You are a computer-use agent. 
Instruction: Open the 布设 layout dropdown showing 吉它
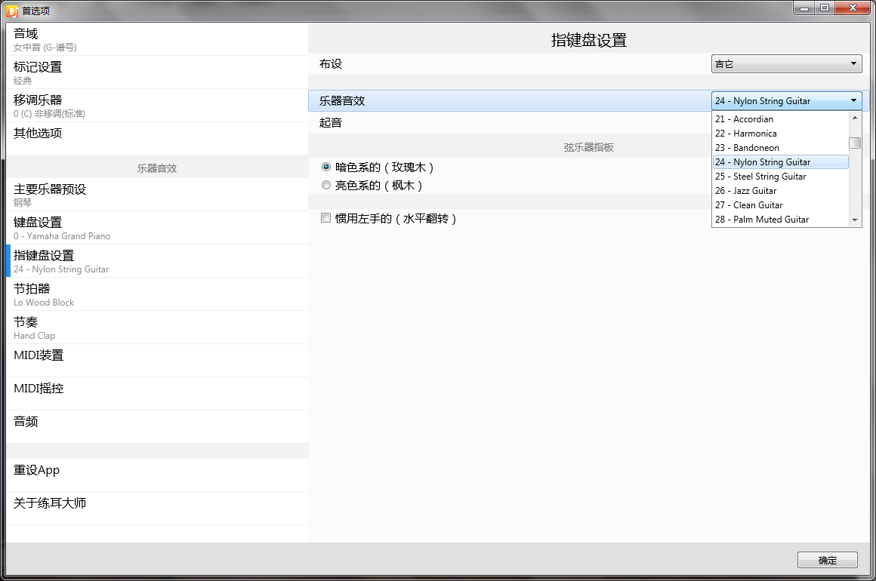pyautogui.click(x=787, y=63)
